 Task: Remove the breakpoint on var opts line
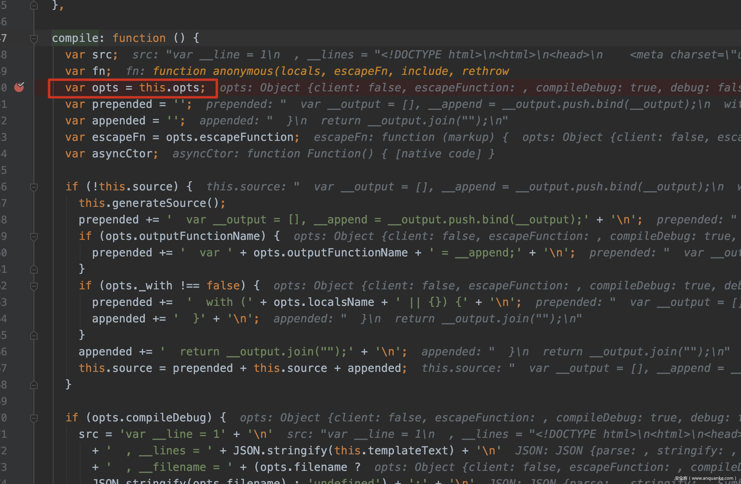(19, 87)
